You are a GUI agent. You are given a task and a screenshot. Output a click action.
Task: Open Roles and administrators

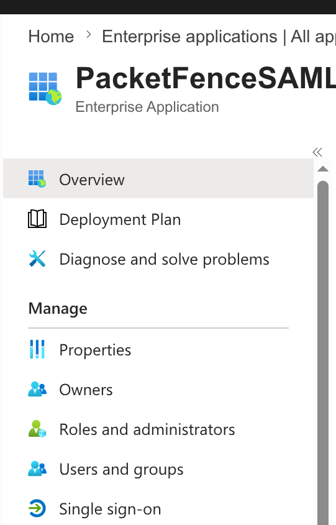click(x=158, y=429)
